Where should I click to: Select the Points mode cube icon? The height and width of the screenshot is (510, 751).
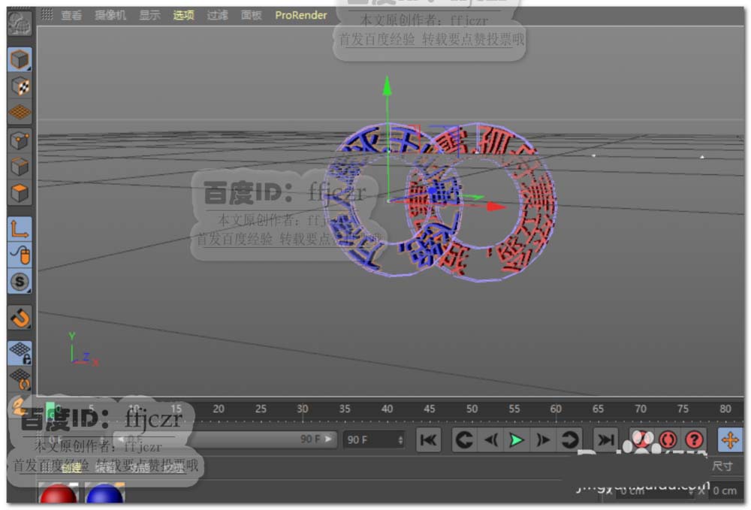coord(20,140)
